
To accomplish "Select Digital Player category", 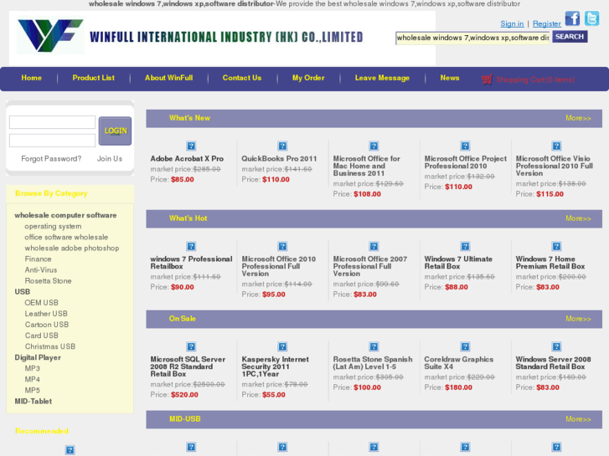I will [38, 357].
